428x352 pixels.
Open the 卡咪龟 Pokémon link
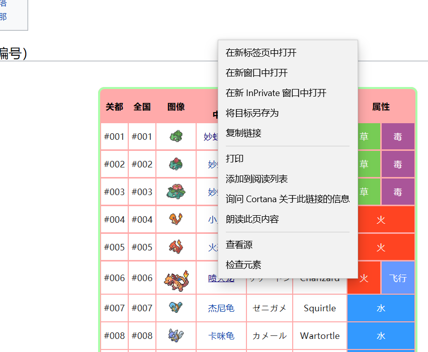tap(221, 335)
